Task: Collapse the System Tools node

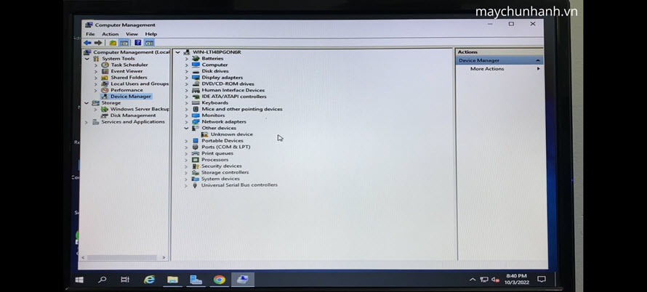Action: pyautogui.click(x=87, y=59)
